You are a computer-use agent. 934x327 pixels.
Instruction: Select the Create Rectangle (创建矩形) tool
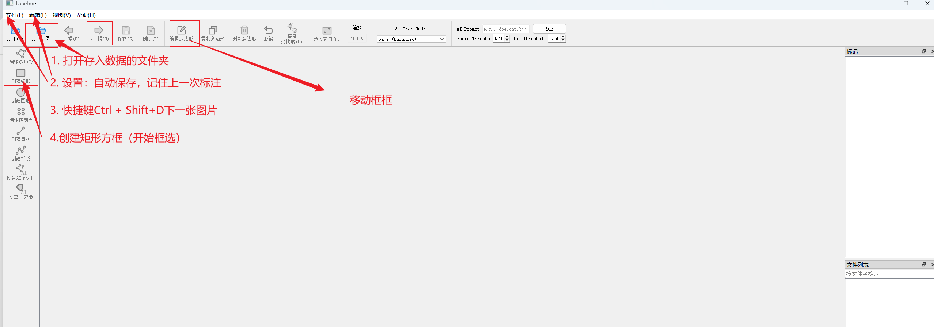(21, 76)
